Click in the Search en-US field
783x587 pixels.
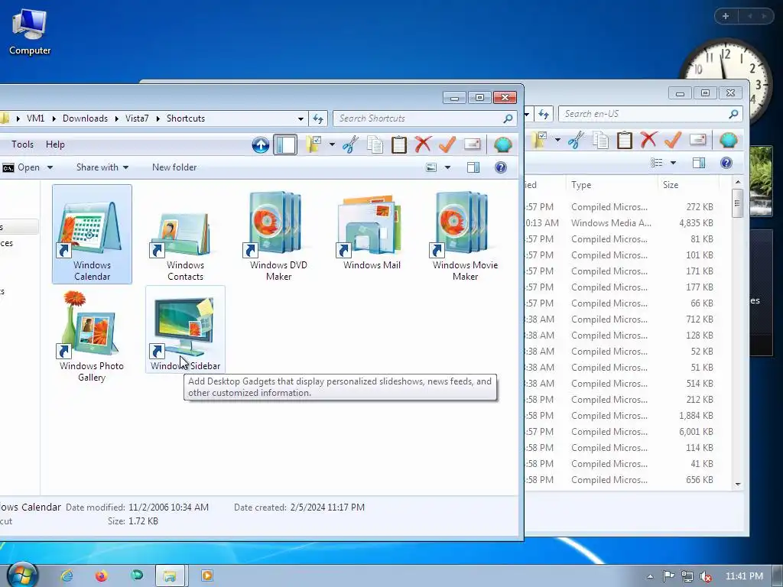(x=650, y=114)
